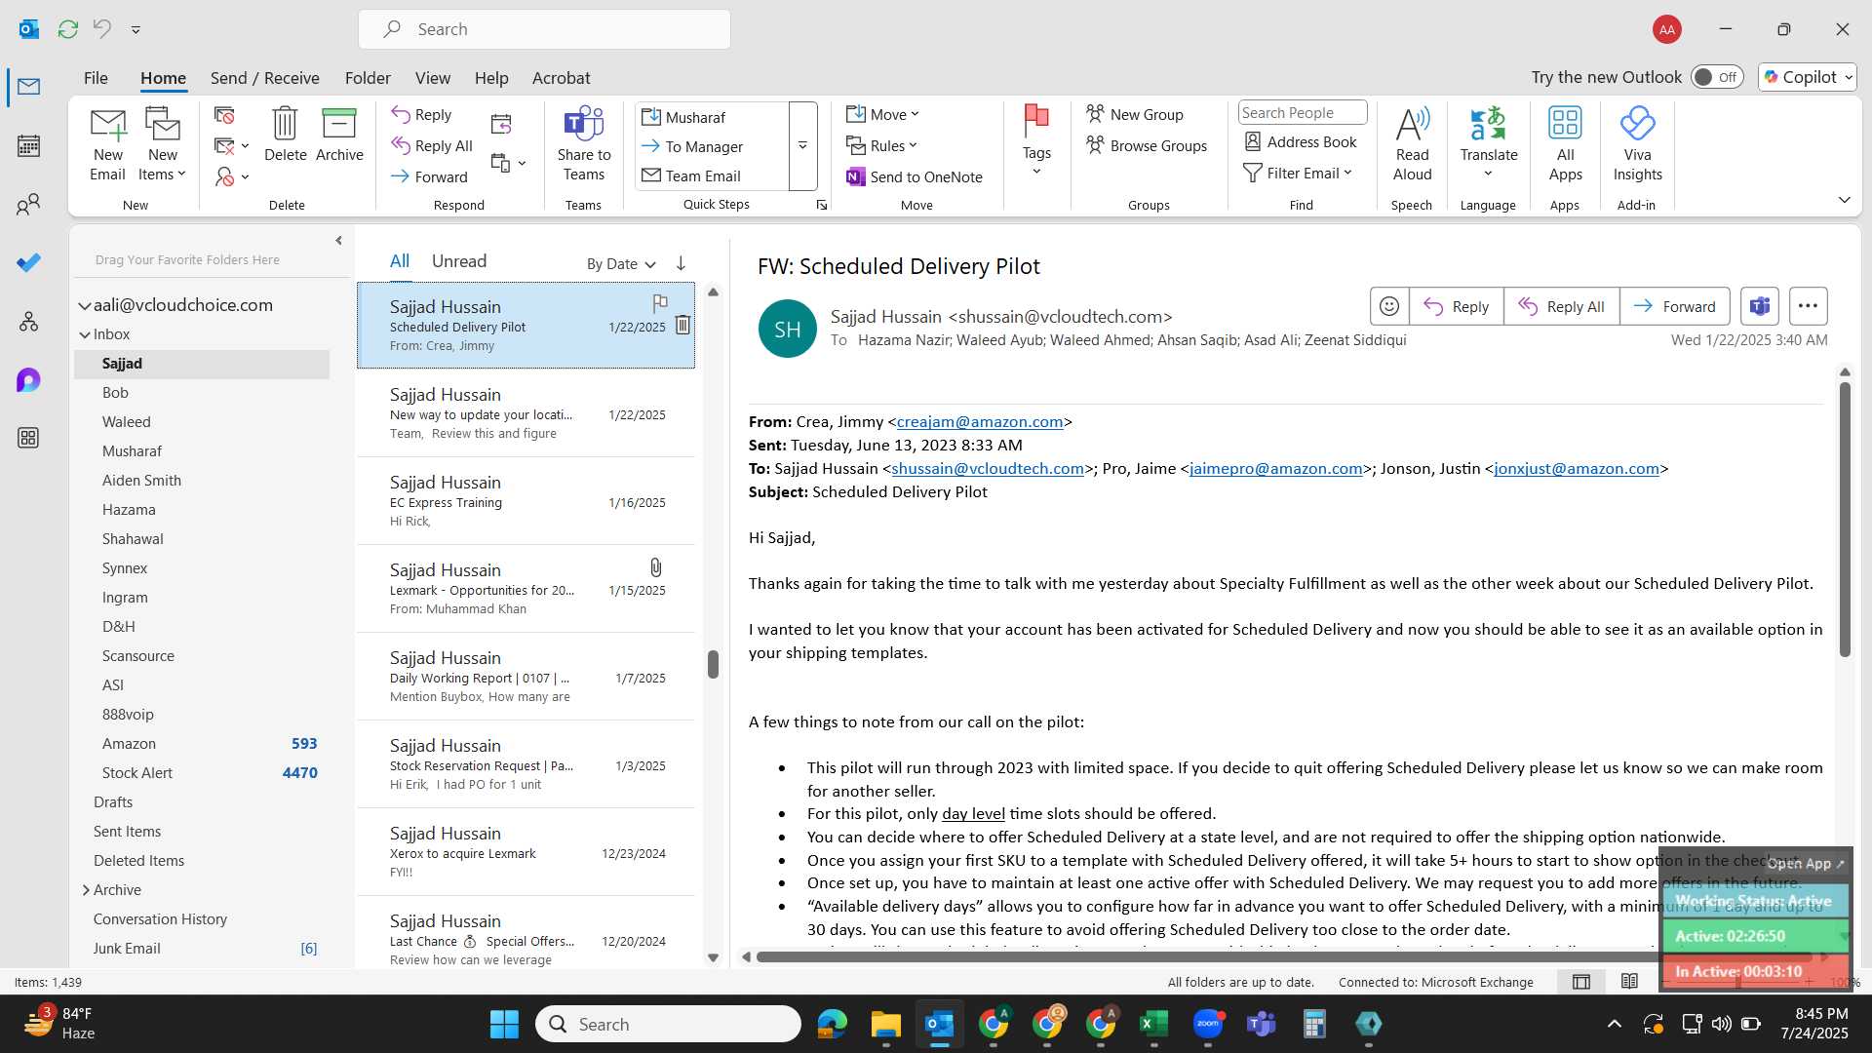Open File Explorer from the taskbar
Image resolution: width=1872 pixels, height=1053 pixels.
click(x=885, y=1024)
